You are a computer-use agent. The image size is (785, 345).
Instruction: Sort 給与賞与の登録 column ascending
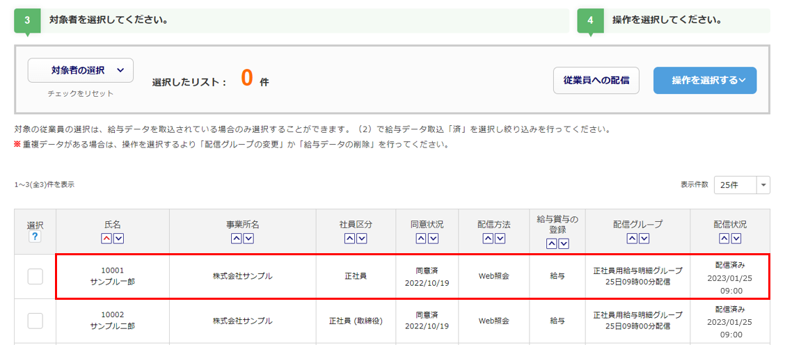(x=551, y=243)
